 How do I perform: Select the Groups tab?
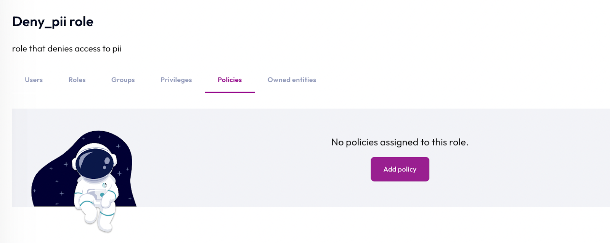123,80
